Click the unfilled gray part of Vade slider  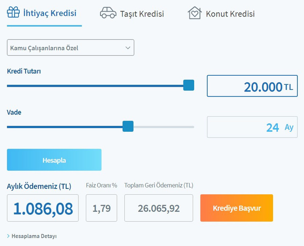coord(164,127)
